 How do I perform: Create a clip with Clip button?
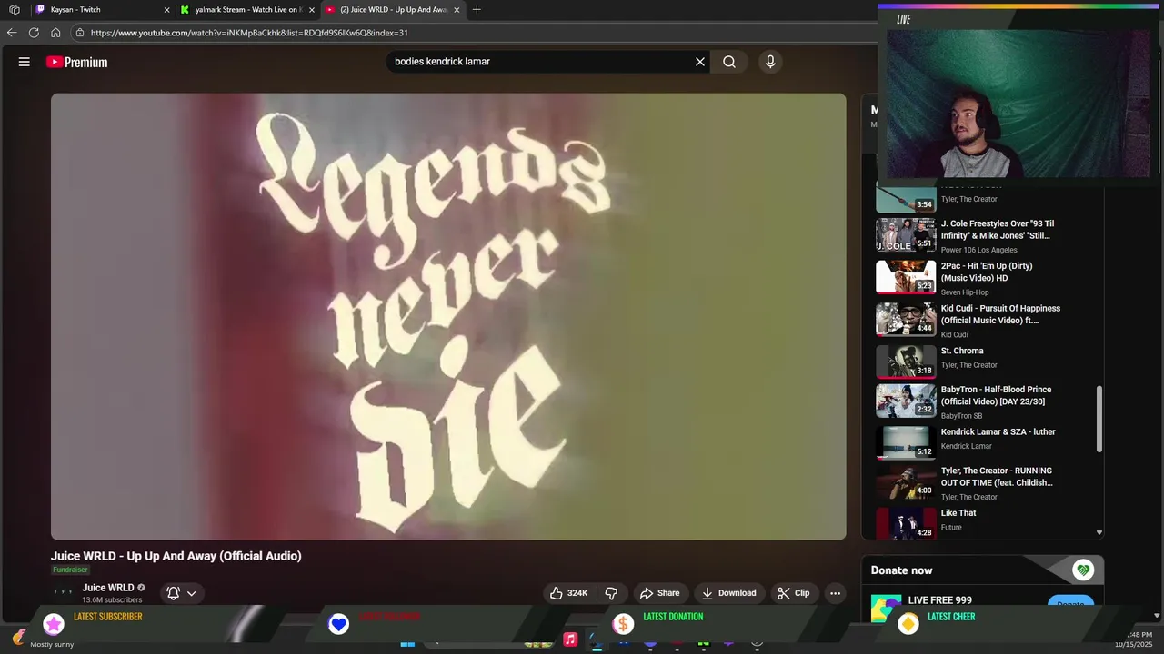point(793,593)
